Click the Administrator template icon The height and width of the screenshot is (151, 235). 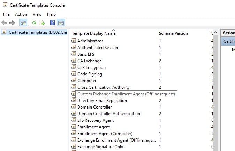(74, 41)
